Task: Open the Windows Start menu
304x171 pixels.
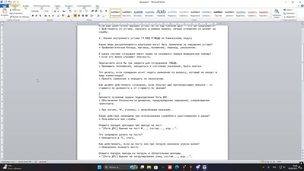Action: tap(99, 167)
